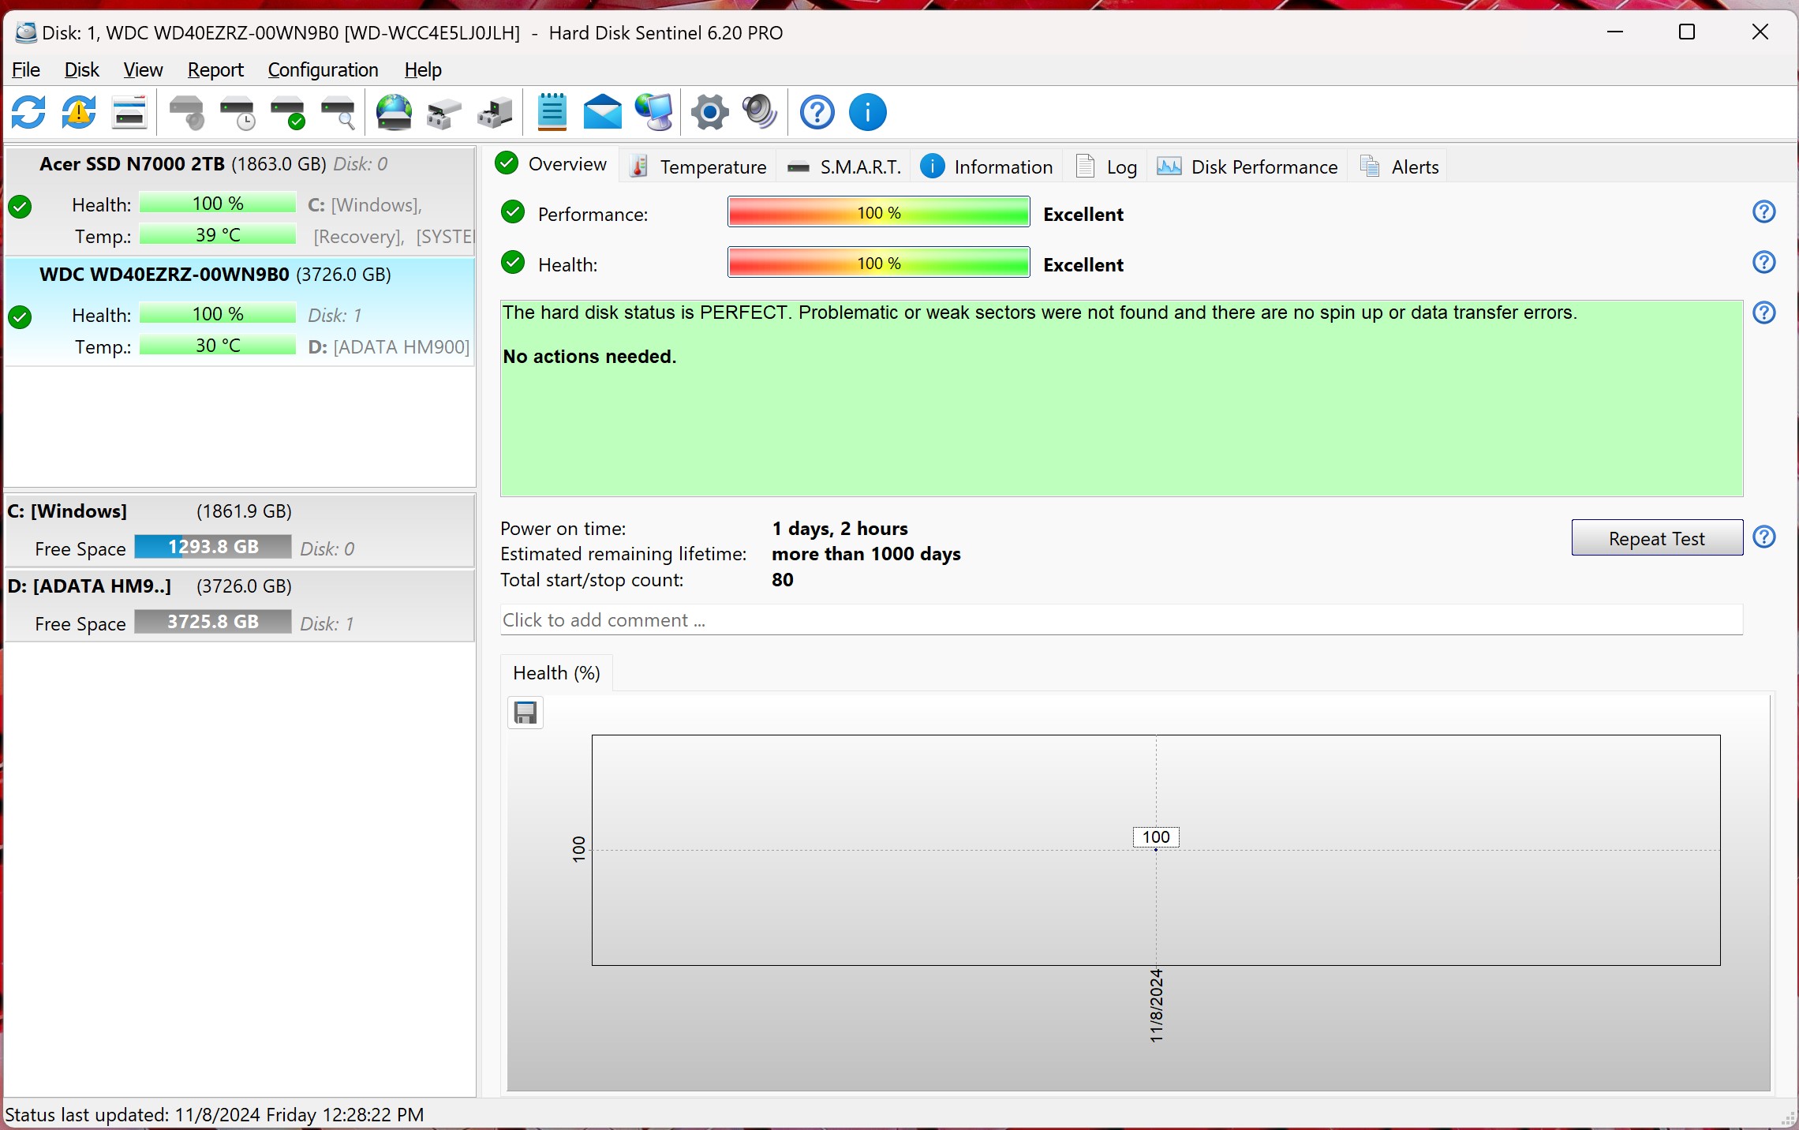Click the disk surface scan icon
This screenshot has width=1799, height=1130.
[340, 114]
